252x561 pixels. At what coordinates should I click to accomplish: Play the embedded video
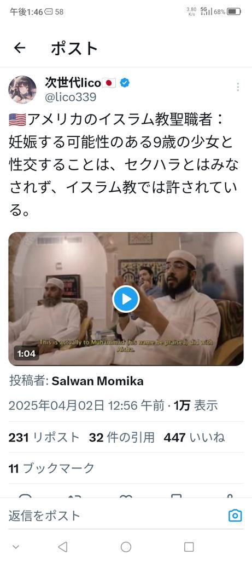pos(126,299)
